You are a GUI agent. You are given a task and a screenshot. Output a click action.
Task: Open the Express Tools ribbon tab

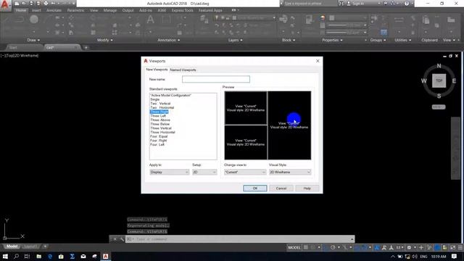pyautogui.click(x=182, y=10)
